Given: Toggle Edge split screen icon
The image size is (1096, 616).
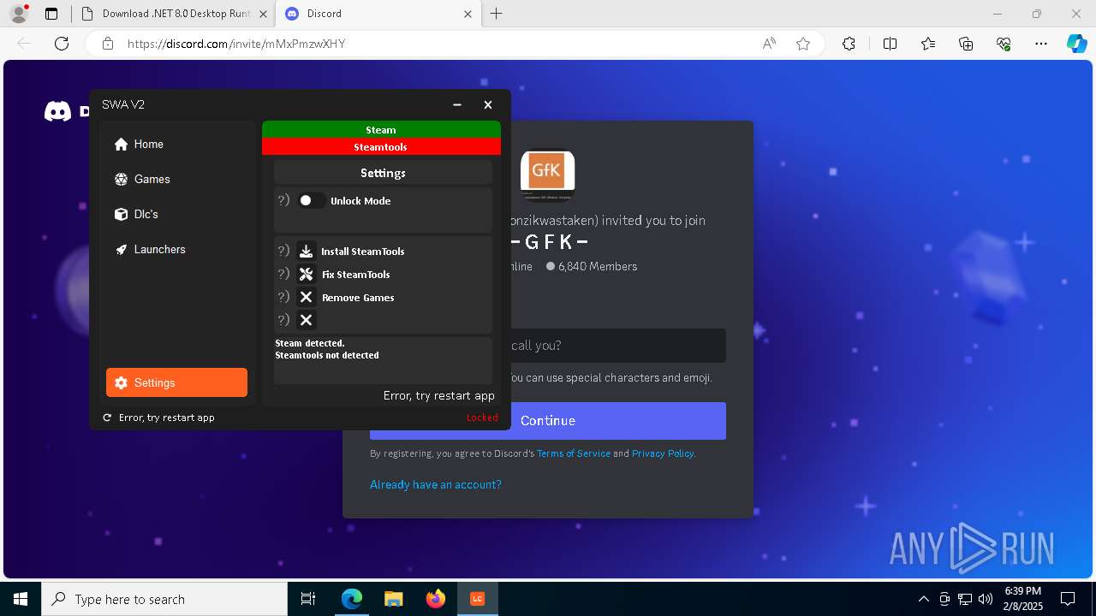Looking at the screenshot, I should coord(890,44).
